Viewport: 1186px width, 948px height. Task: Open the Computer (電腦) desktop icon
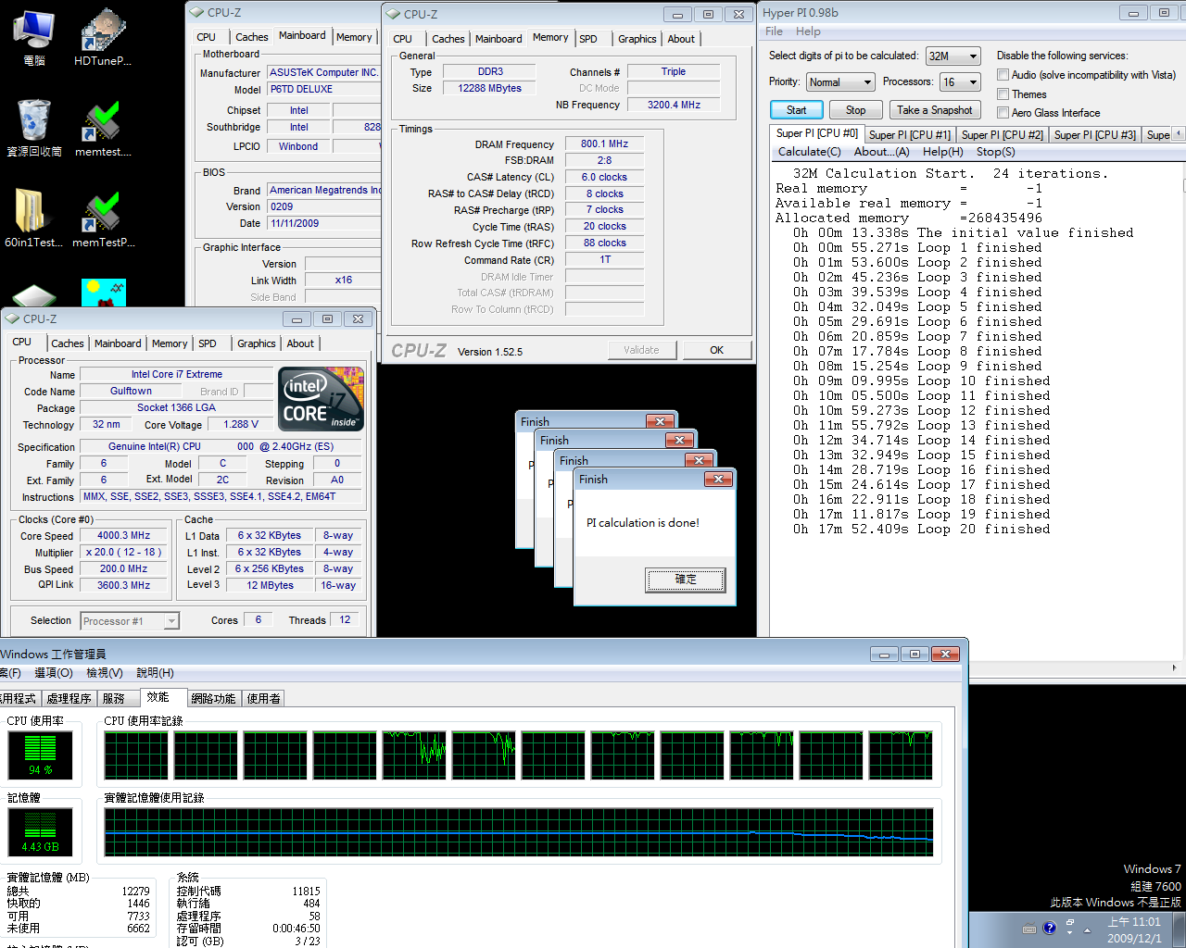[x=34, y=37]
